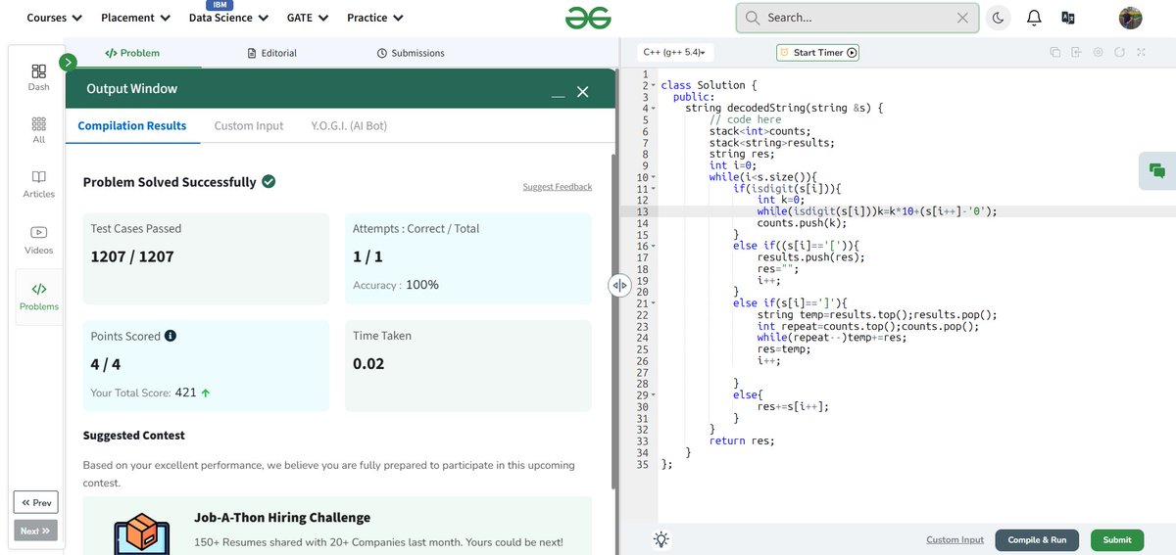Image resolution: width=1176 pixels, height=555 pixels.
Task: Expand the Data Science menu
Action: [228, 18]
